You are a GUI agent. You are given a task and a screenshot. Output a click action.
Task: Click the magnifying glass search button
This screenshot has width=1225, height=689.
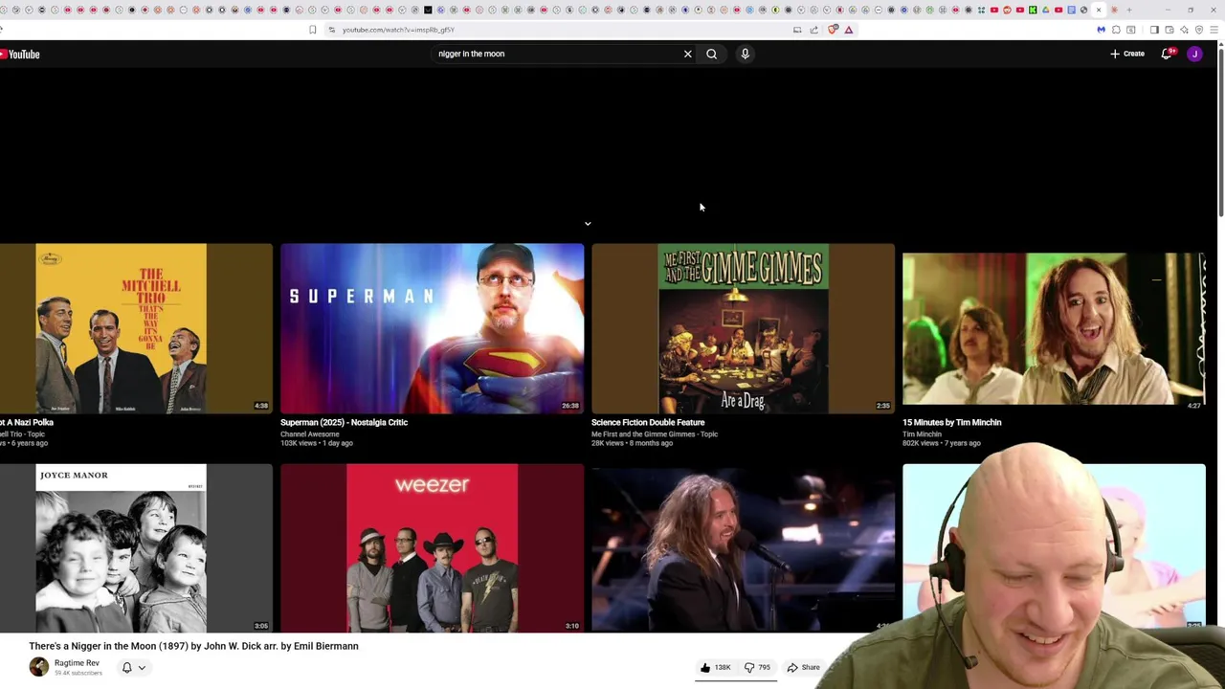pos(711,54)
